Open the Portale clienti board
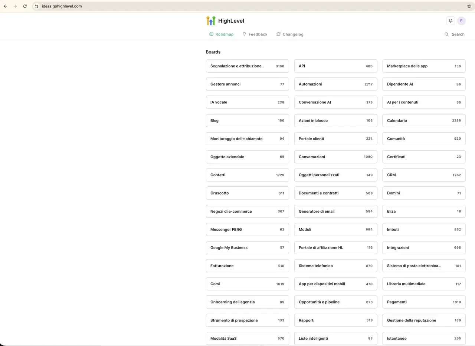Viewport: 475px width, 346px height. click(335, 139)
